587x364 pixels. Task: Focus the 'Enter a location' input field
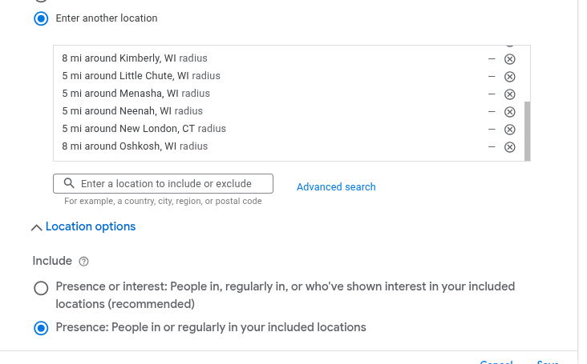168,184
